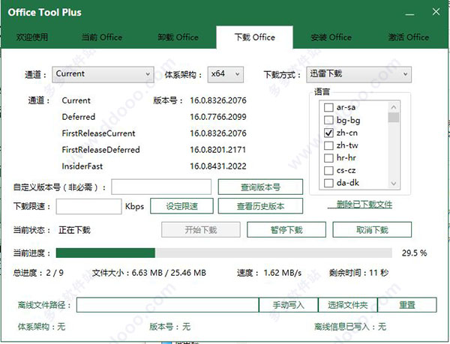Open the 下载方式 迅雷下载 dropdown
The image size is (450, 344).
point(358,74)
